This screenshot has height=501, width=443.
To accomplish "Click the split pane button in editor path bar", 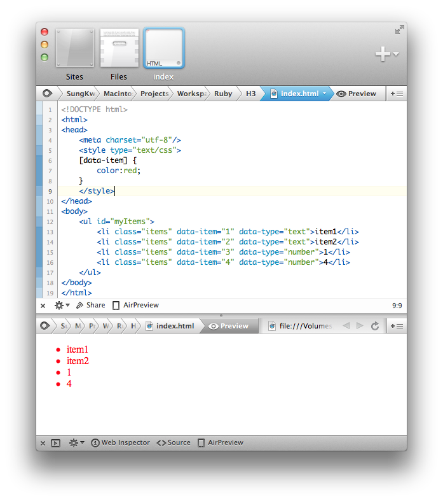I will click(397, 94).
